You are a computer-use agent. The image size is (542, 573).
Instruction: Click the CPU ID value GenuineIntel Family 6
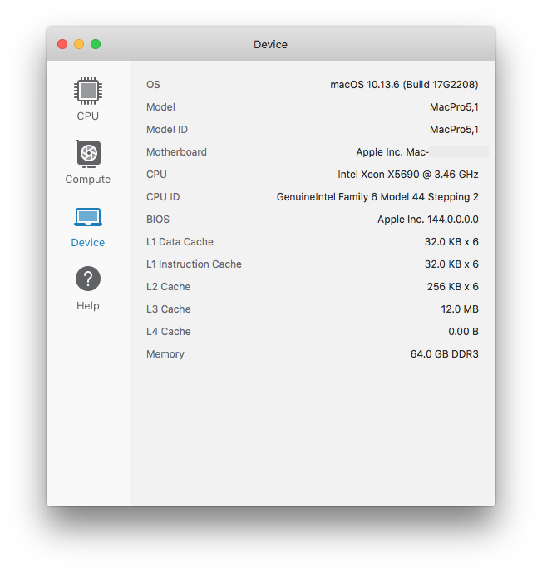377,197
